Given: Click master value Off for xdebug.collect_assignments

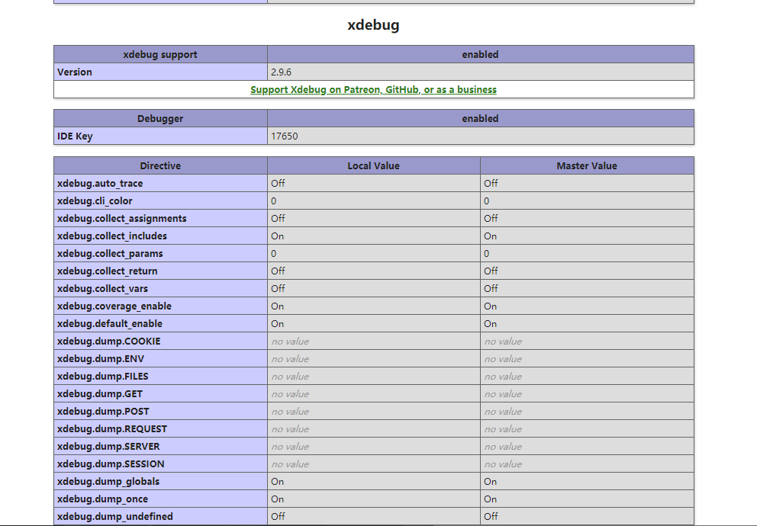Looking at the screenshot, I should coord(491,219).
